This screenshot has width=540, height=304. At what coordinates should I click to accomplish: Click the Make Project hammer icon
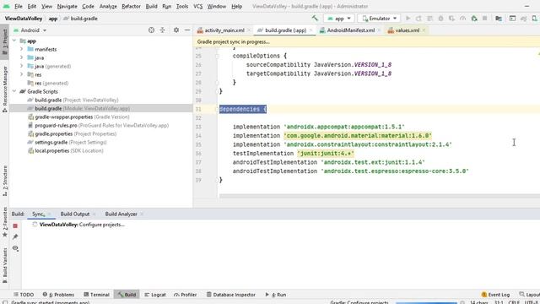coord(315,19)
